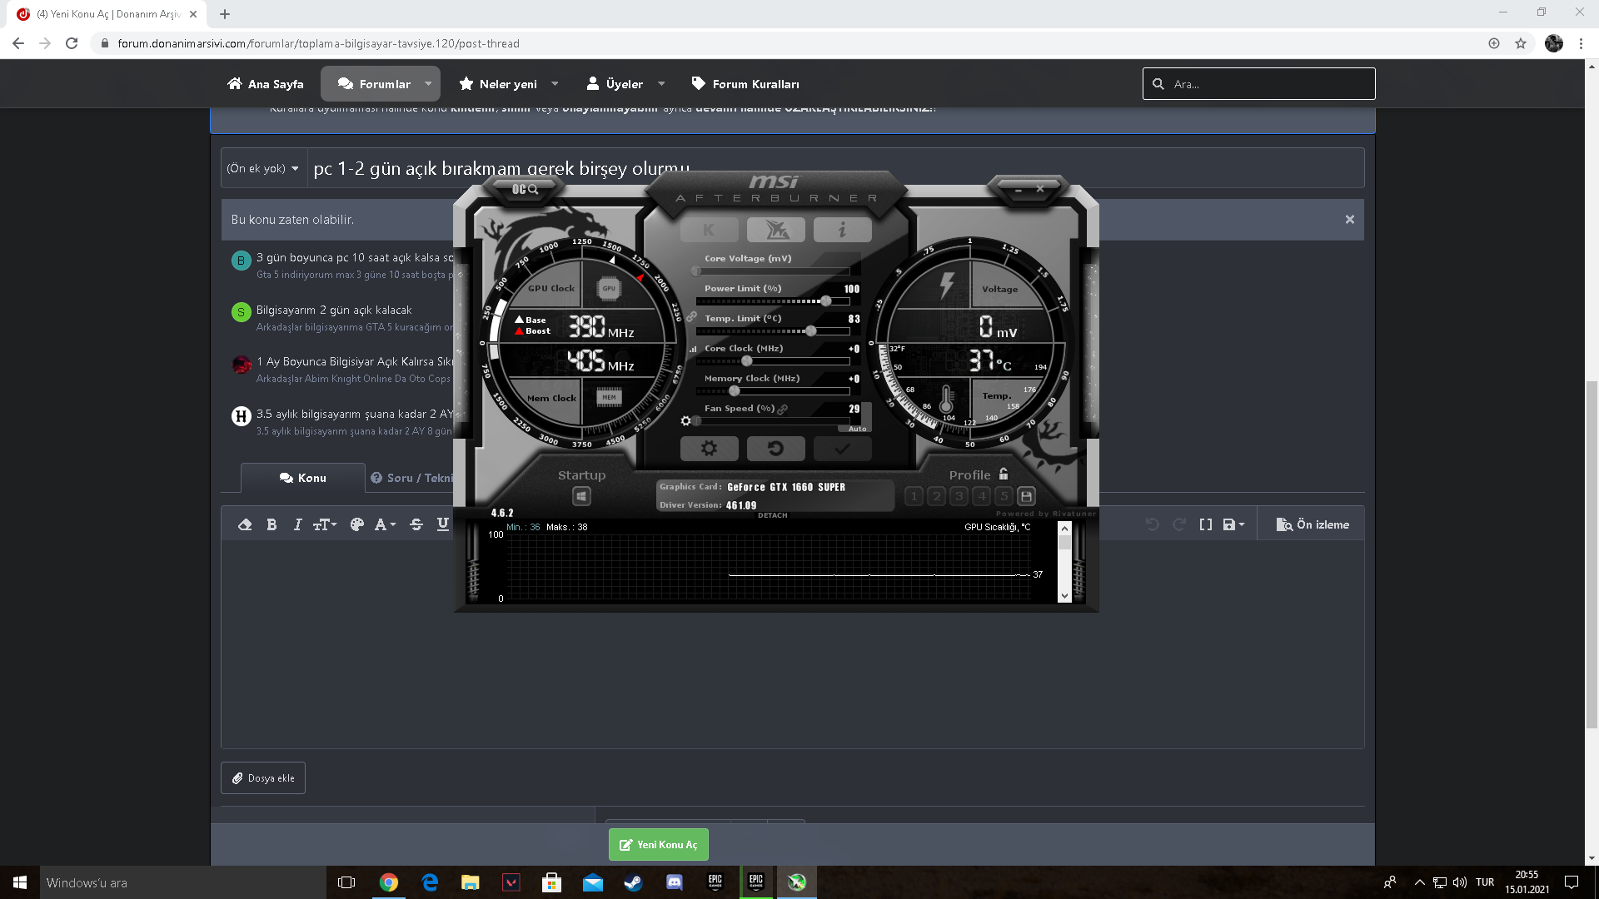Select the Konu tab
Viewport: 1599px width, 899px height.
click(303, 478)
